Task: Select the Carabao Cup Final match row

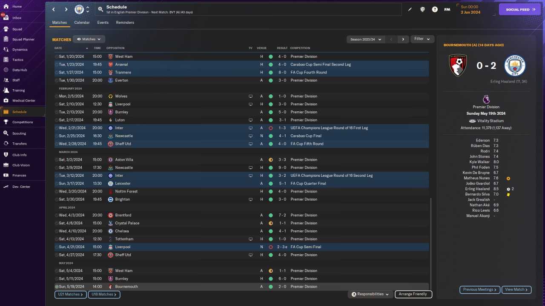Action: click(241, 136)
